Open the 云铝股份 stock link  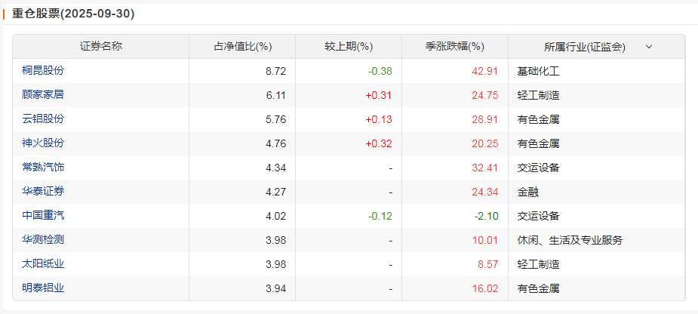[x=43, y=119]
